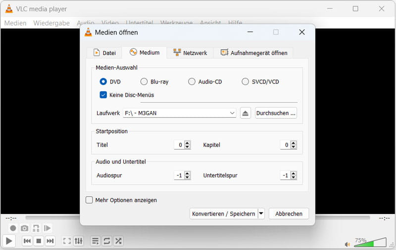The height and width of the screenshot is (250, 396).
Task: Toggle shuffle random playback icon
Action: tap(118, 241)
